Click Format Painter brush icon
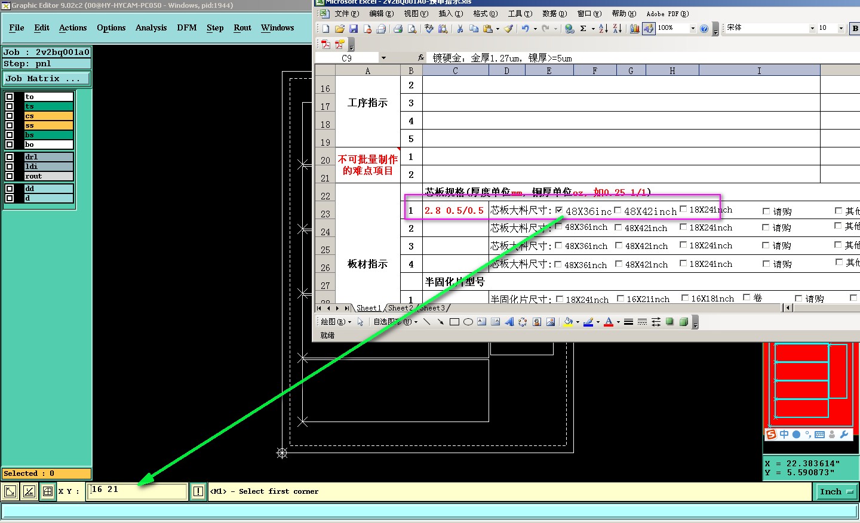Image resolution: width=860 pixels, height=523 pixels. (x=508, y=28)
